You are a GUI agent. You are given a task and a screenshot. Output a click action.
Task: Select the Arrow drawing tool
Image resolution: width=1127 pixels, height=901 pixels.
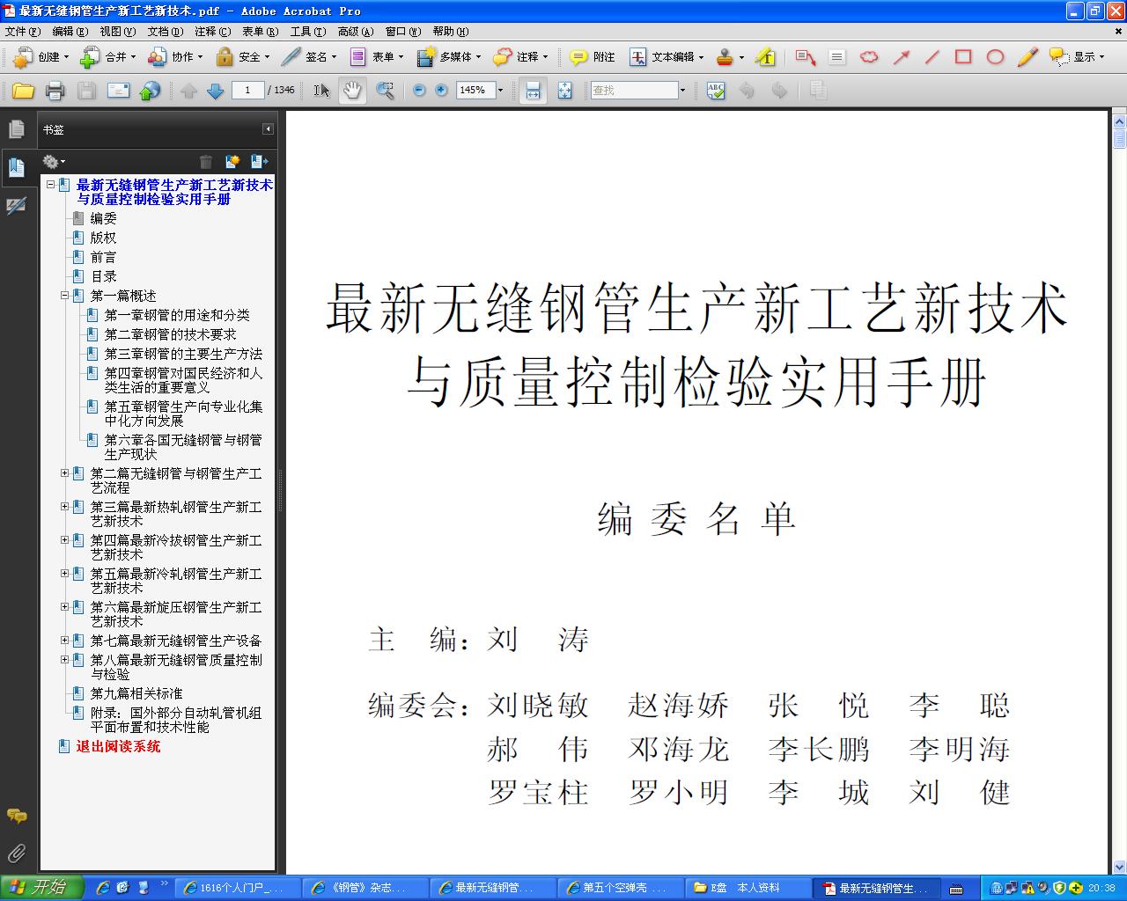pyautogui.click(x=901, y=57)
